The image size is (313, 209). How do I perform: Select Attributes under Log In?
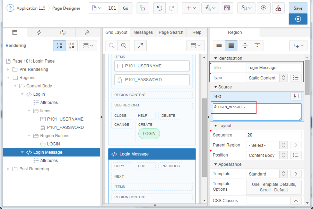pyautogui.click(x=49, y=102)
